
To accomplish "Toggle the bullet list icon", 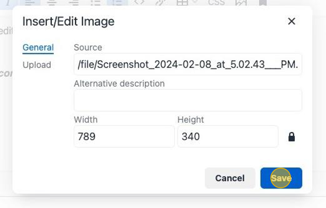I will click(x=96, y=2).
